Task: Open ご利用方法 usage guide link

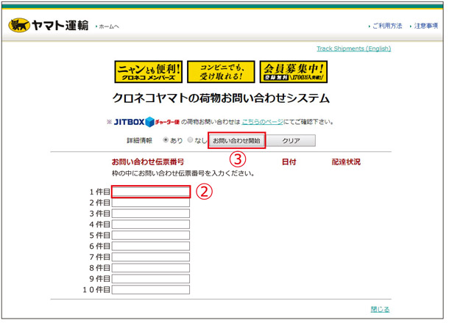Action: click(386, 26)
